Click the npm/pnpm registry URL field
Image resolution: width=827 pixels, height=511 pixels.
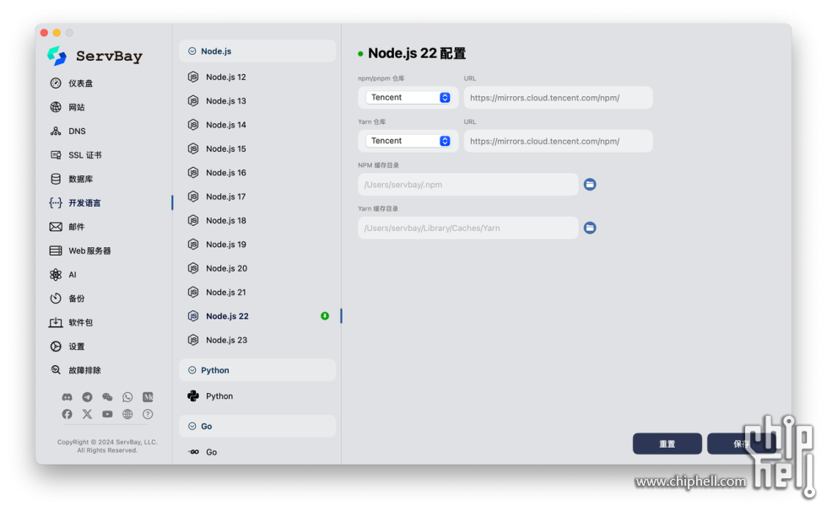pyautogui.click(x=558, y=98)
